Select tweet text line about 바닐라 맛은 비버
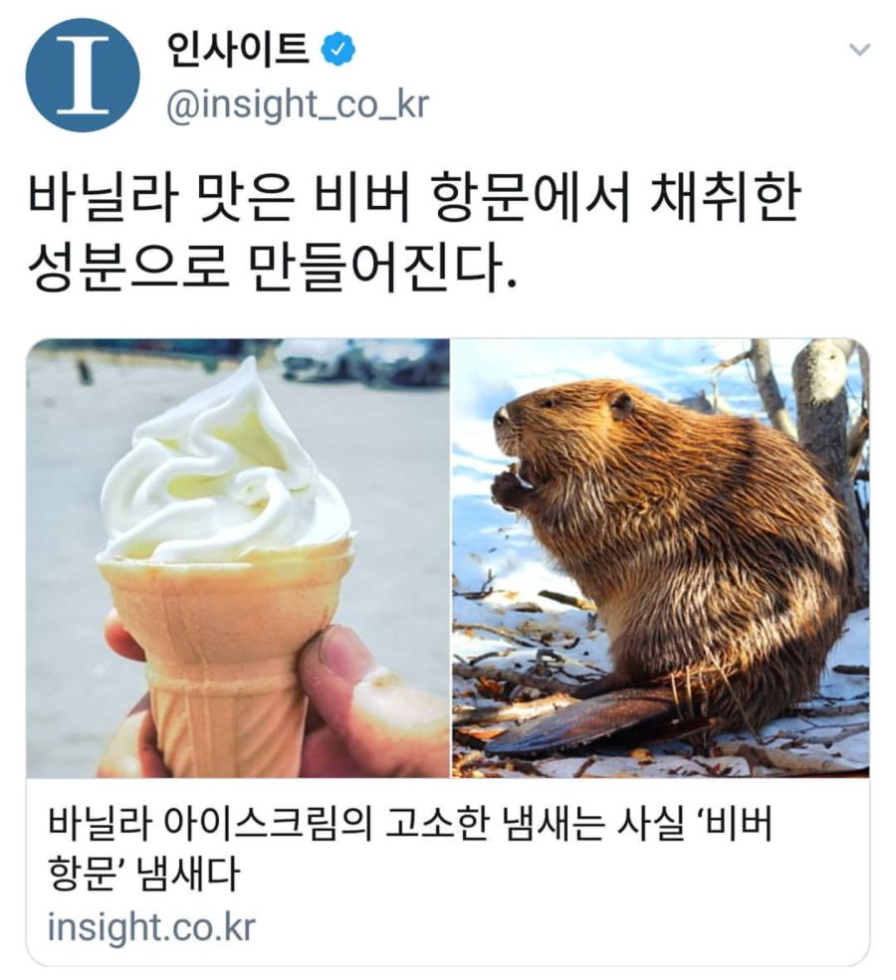 (x=414, y=201)
